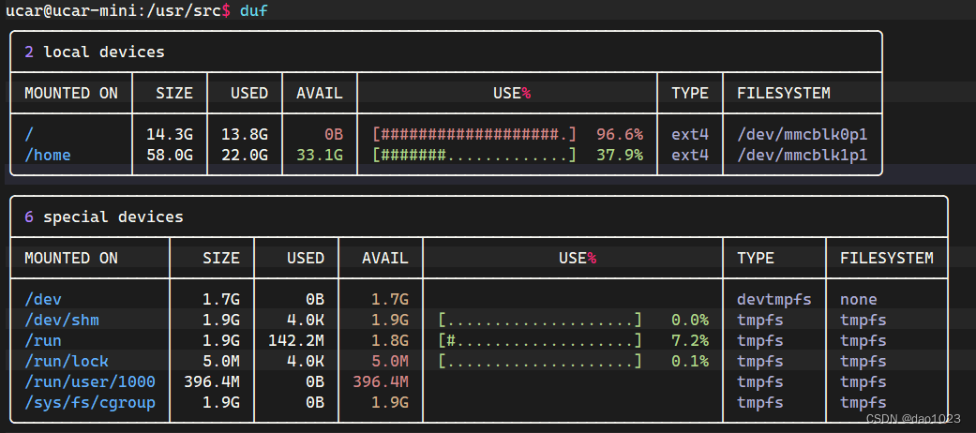976x433 pixels.
Task: Click the 58.0G size value
Action: point(170,155)
